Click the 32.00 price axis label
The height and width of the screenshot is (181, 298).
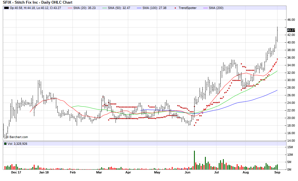point(291,73)
